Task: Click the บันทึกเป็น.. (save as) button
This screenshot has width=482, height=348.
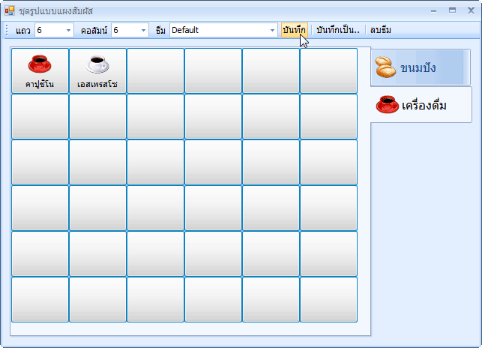Action: (x=337, y=30)
